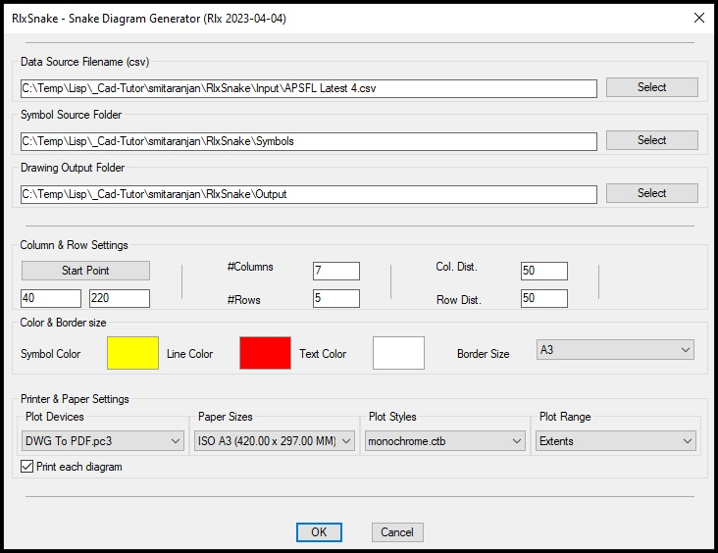Viewport: 718px width, 553px height.
Task: Click the red Line Color swatch
Action: (265, 353)
